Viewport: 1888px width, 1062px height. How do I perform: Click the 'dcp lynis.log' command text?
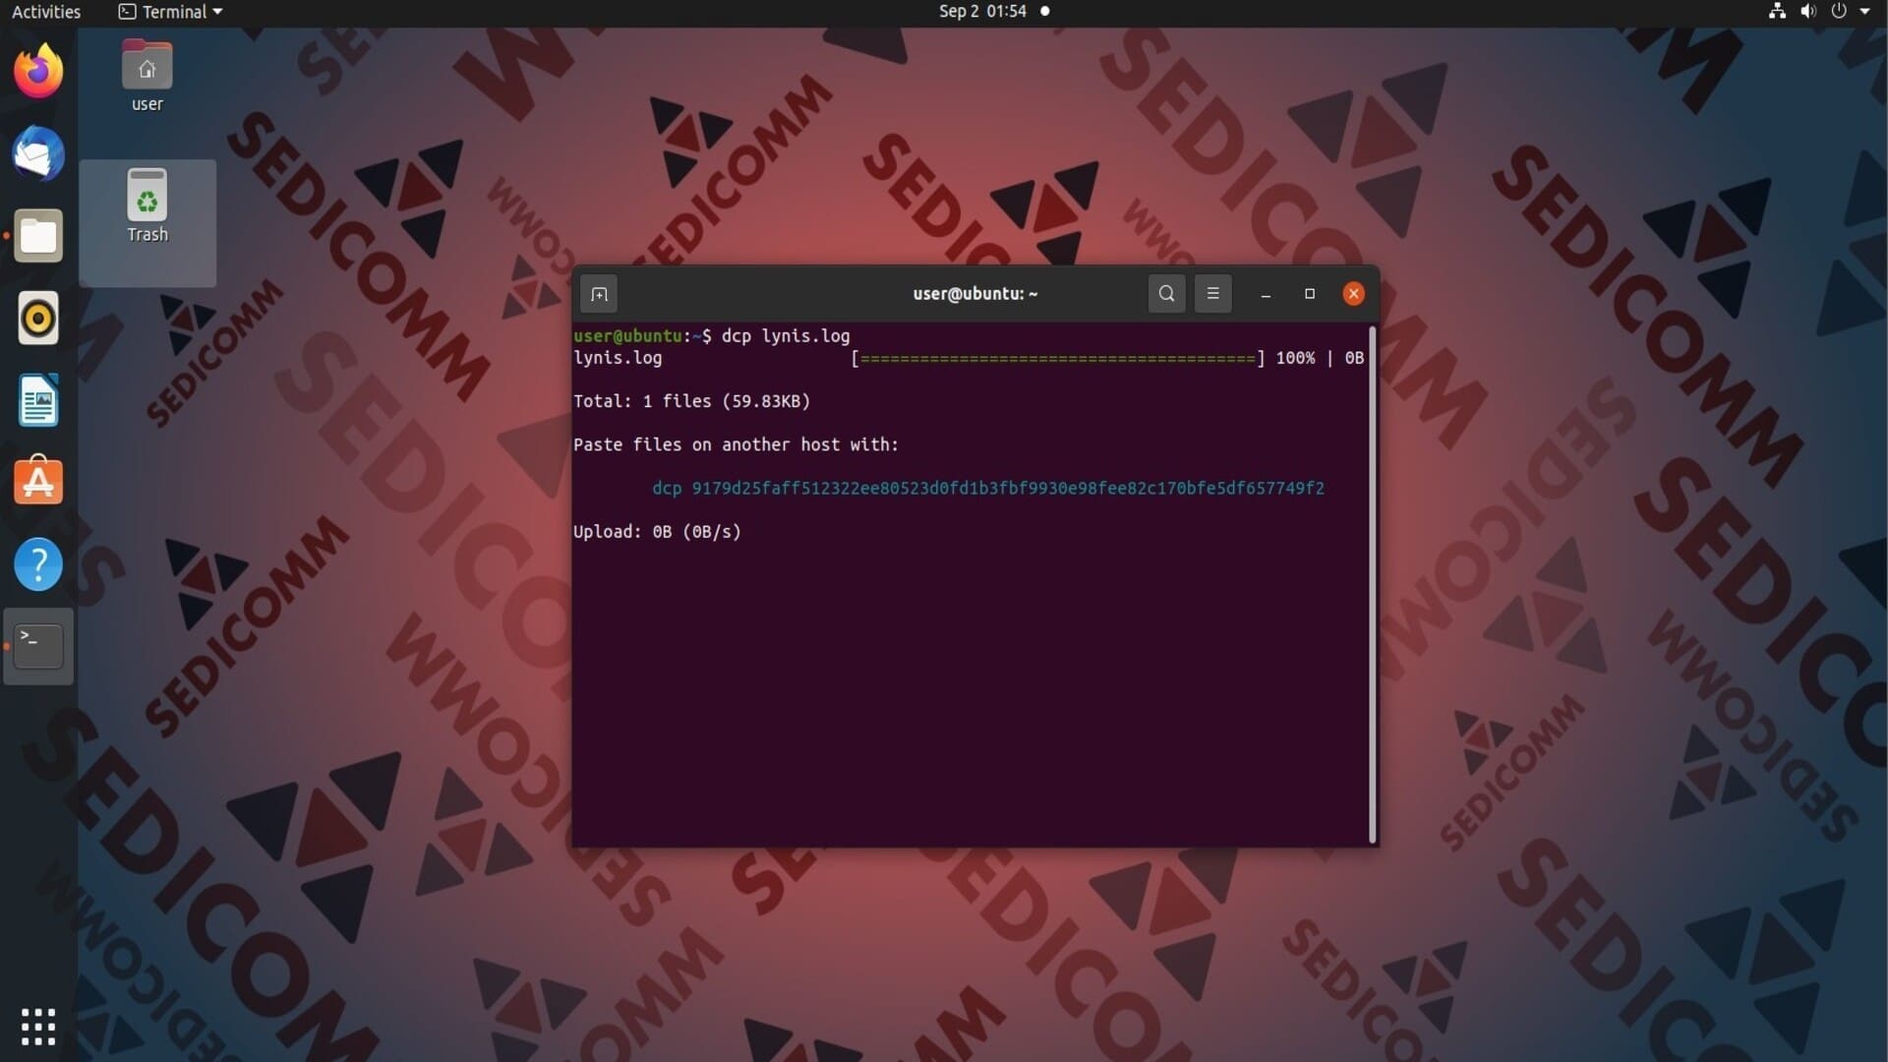785,336
